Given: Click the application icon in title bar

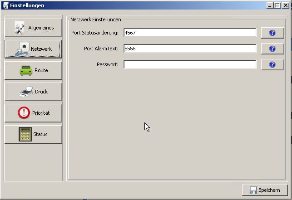Looking at the screenshot, I should click(5, 5).
